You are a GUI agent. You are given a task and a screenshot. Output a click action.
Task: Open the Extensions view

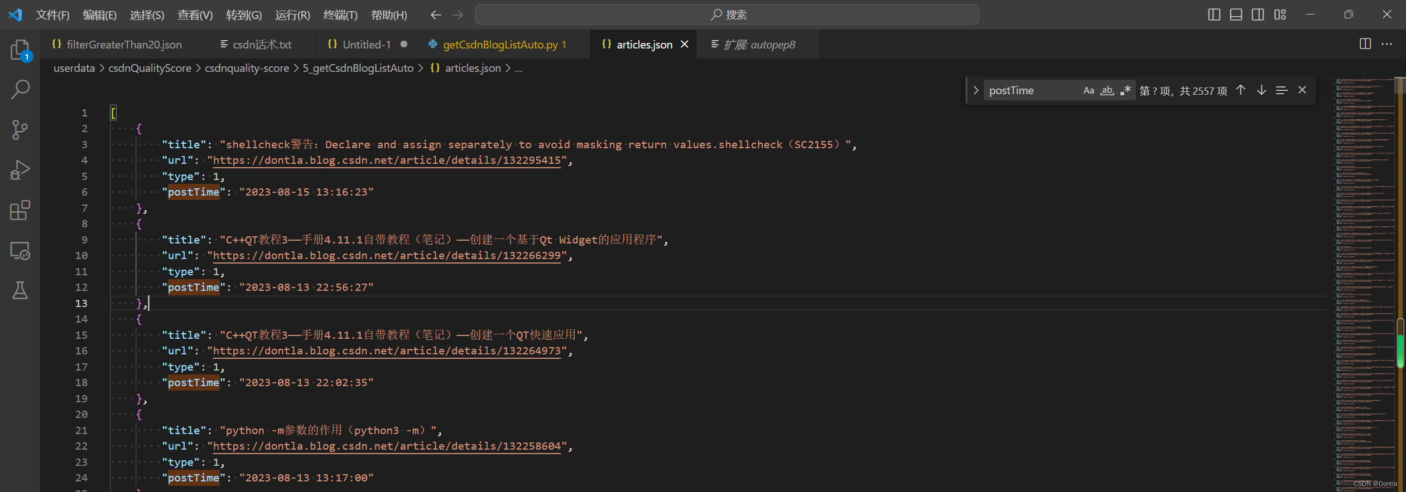(x=20, y=210)
